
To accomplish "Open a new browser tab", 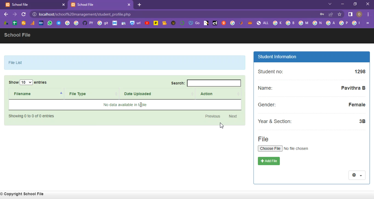I will click(139, 5).
